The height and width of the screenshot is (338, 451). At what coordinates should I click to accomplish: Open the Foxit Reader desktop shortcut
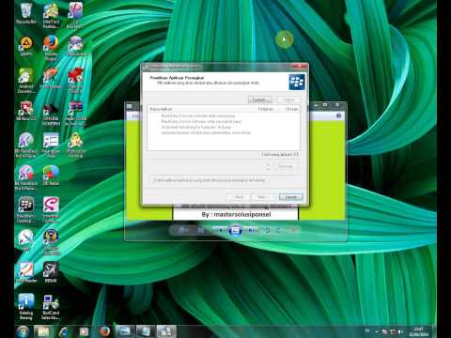pos(26,272)
